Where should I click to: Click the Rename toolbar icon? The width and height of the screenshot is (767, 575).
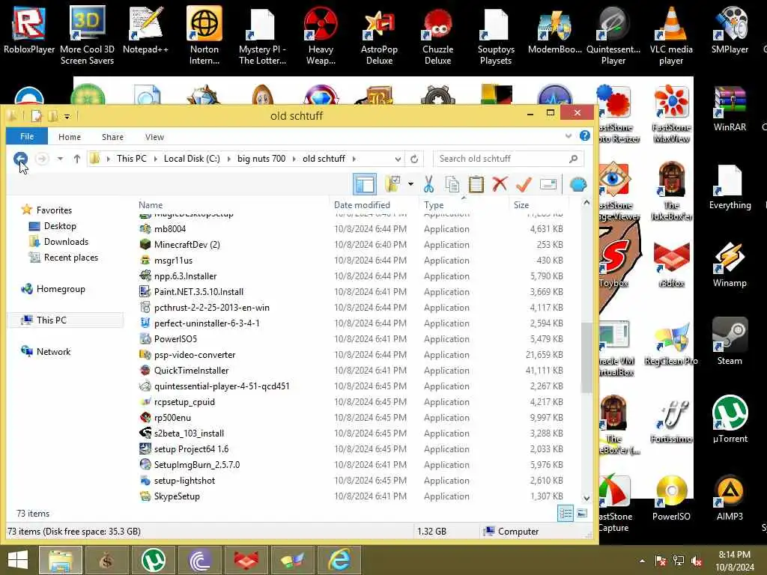(x=548, y=184)
